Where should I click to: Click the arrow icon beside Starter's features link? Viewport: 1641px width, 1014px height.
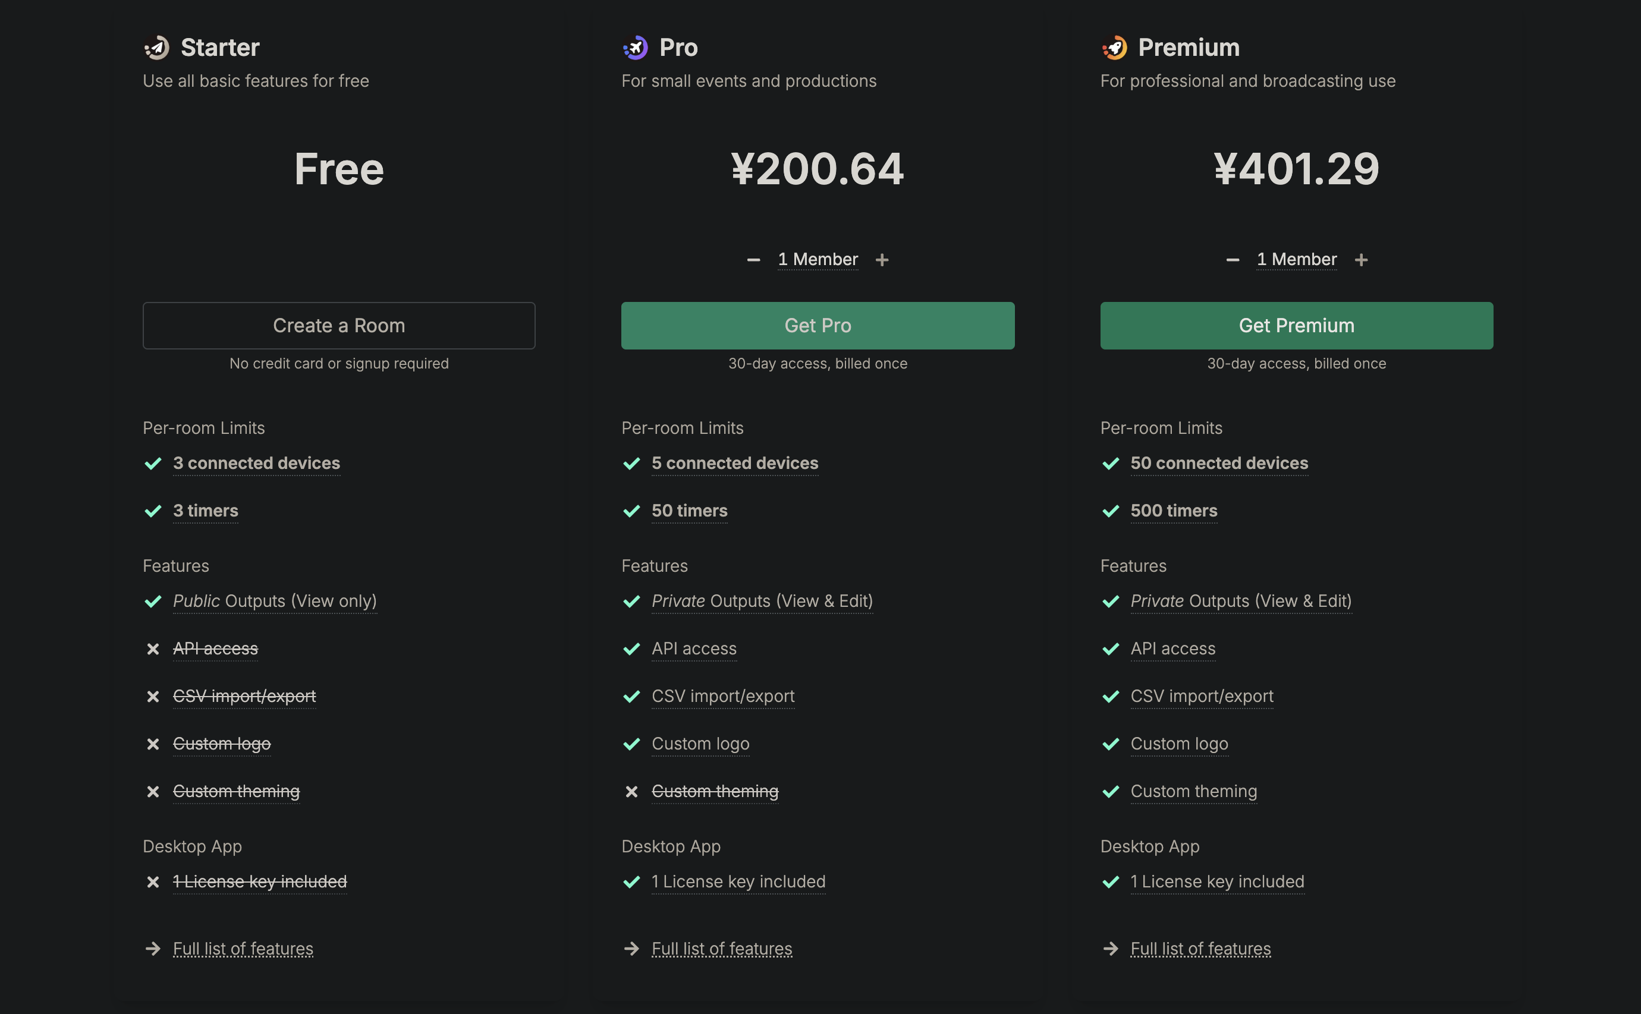pos(153,948)
